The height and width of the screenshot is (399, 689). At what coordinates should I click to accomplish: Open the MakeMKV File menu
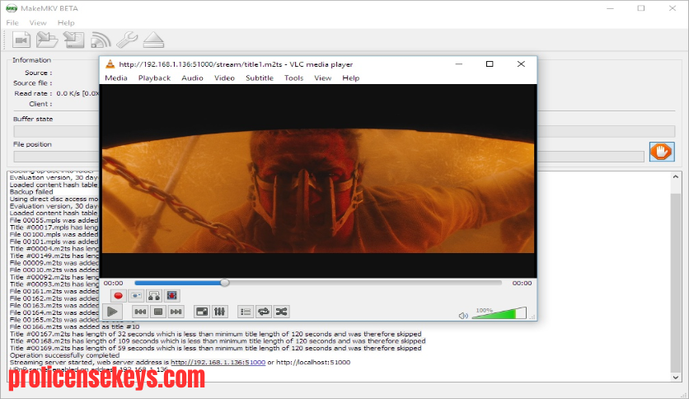(12, 22)
